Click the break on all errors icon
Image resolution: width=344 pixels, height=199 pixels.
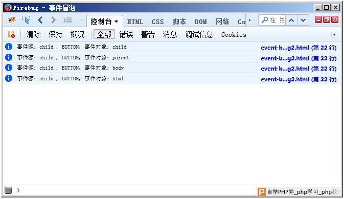tap(11, 34)
